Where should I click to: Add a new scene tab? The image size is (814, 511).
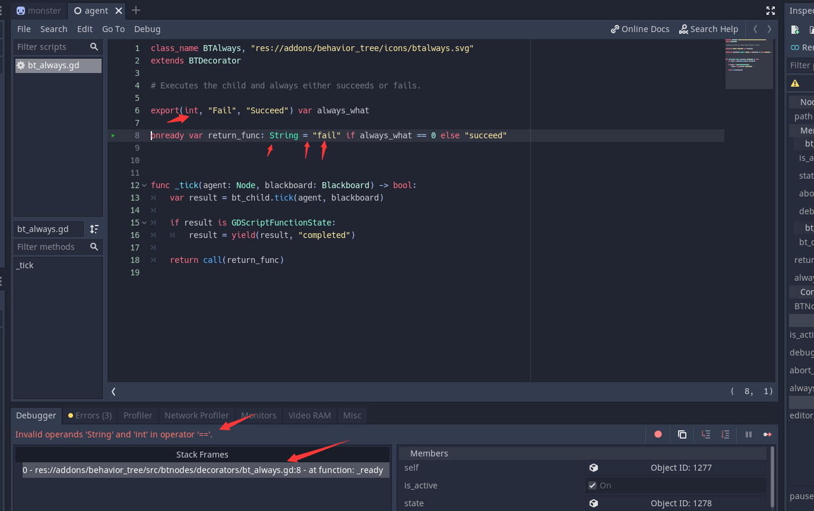point(136,10)
